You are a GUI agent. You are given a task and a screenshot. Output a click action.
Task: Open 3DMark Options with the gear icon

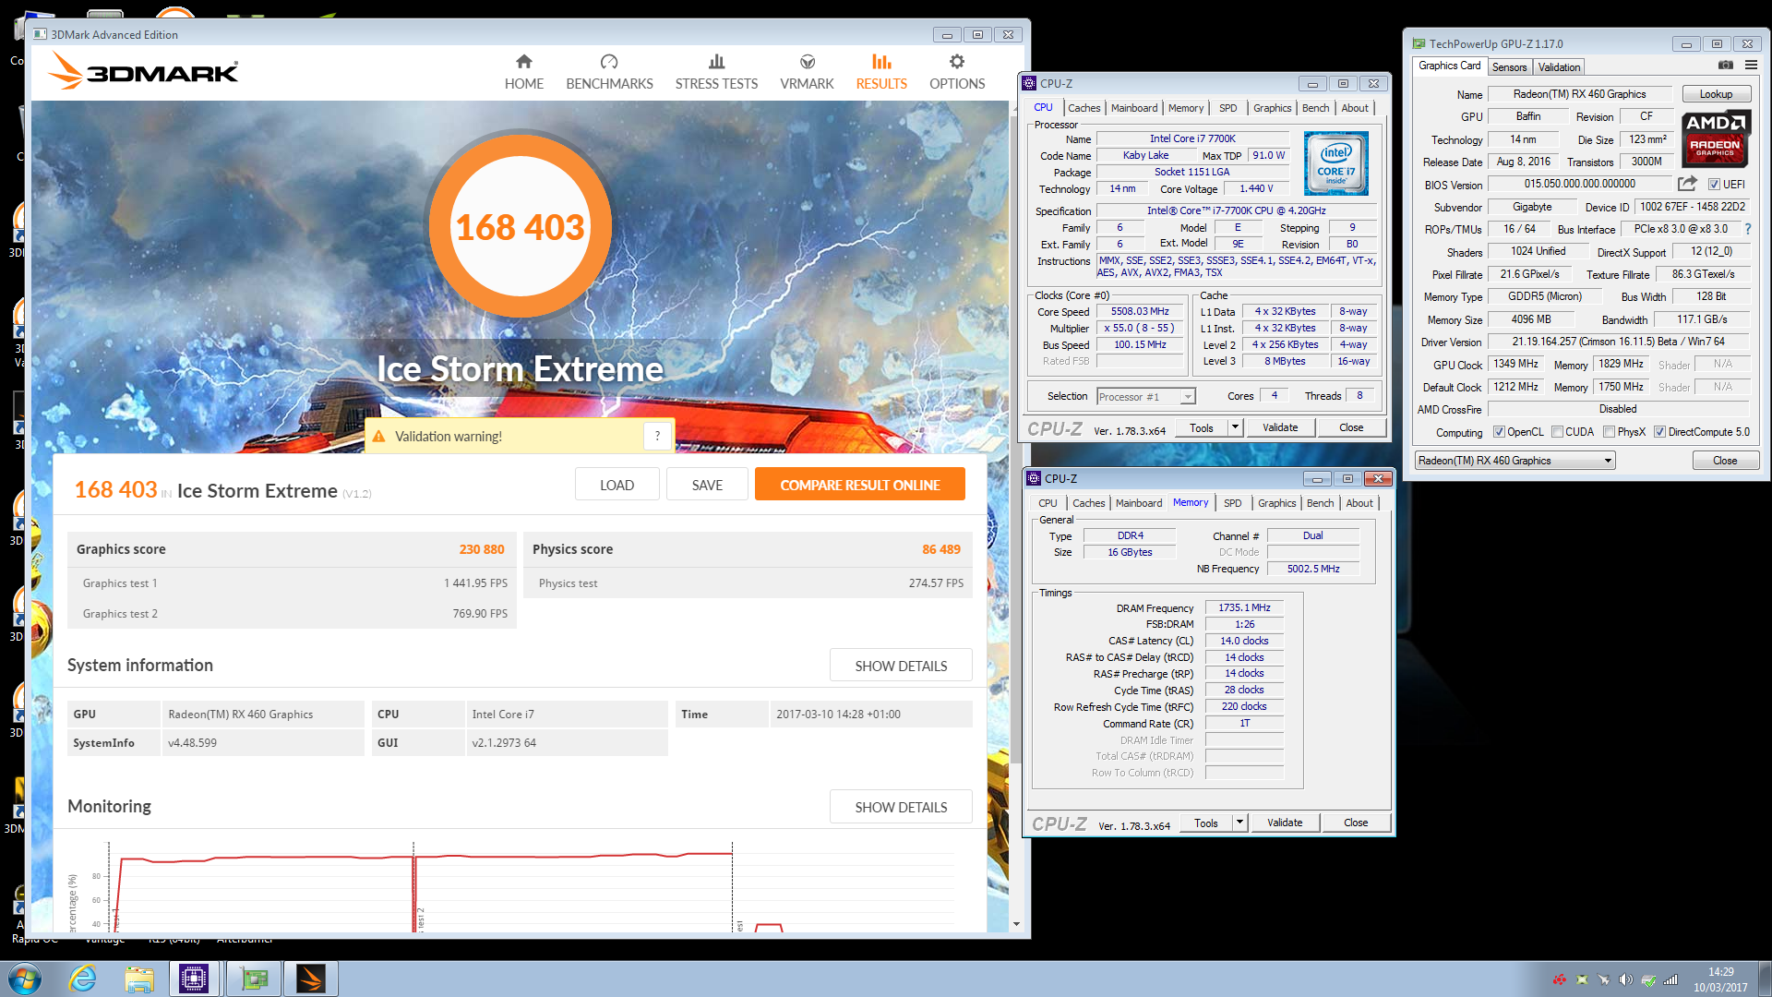[x=957, y=72]
